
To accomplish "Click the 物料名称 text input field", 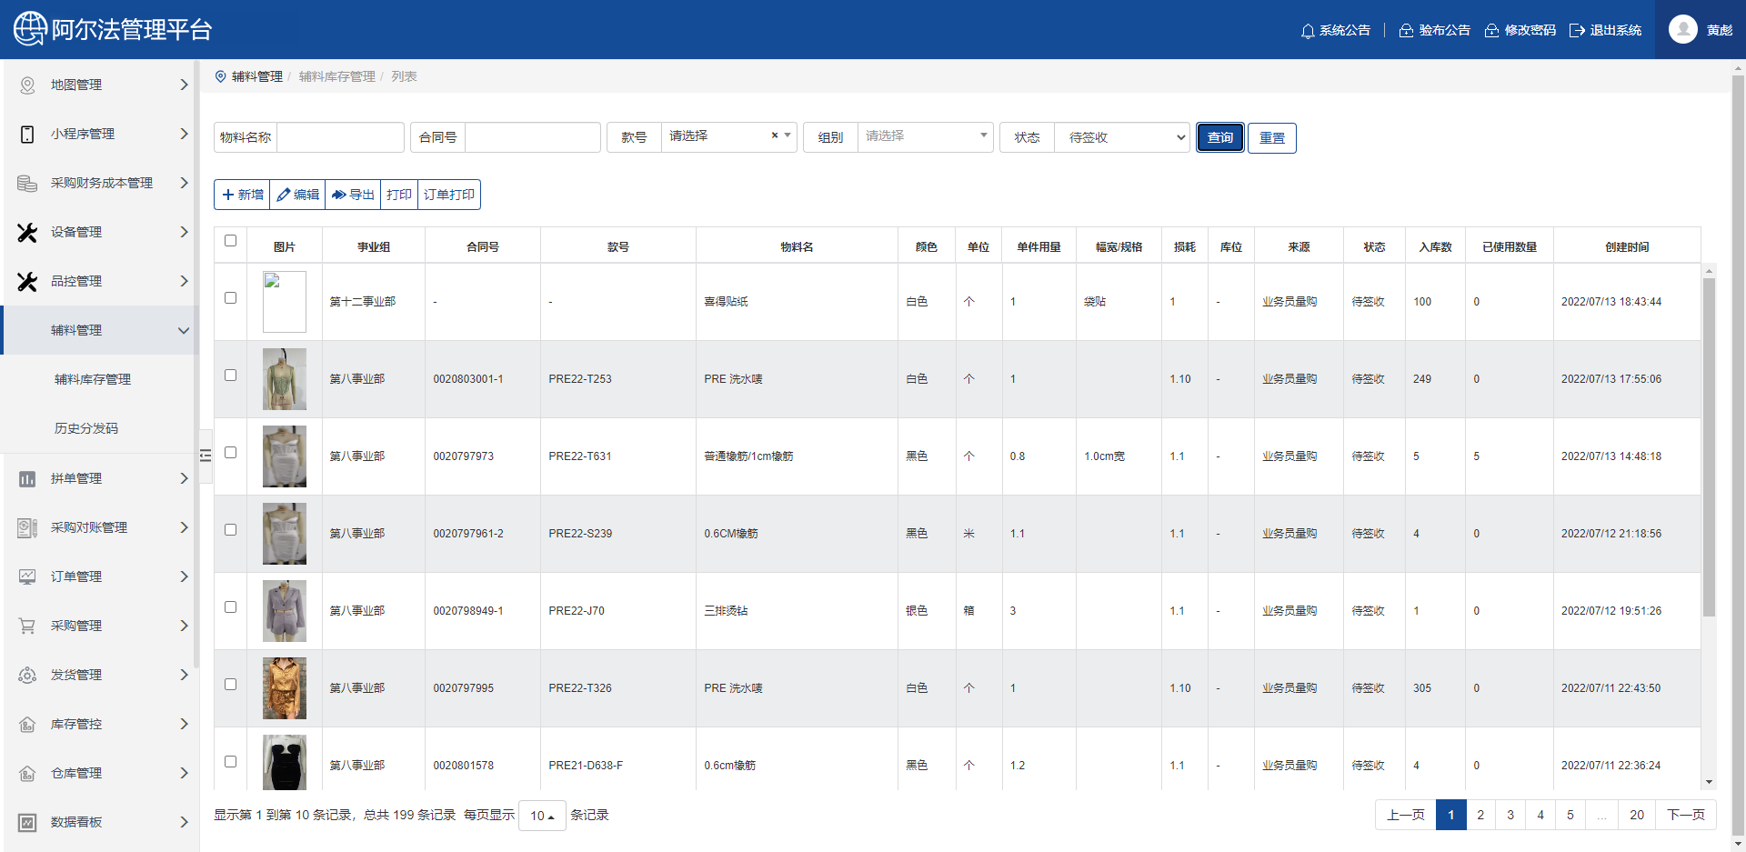I will (340, 137).
